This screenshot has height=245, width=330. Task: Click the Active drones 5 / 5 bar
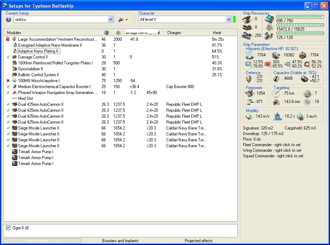pyautogui.click(x=42, y=241)
